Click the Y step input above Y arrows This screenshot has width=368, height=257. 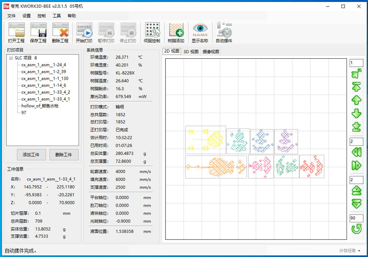click(x=356, y=180)
